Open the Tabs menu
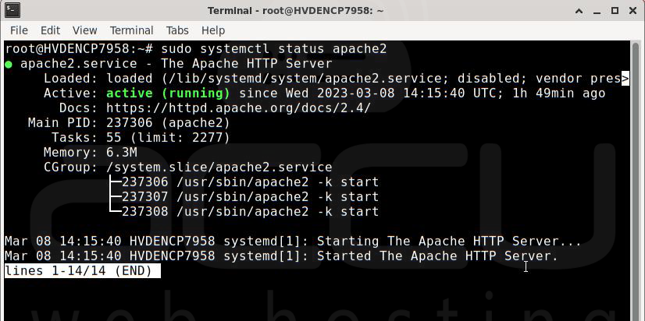This screenshot has width=645, height=321. (177, 30)
